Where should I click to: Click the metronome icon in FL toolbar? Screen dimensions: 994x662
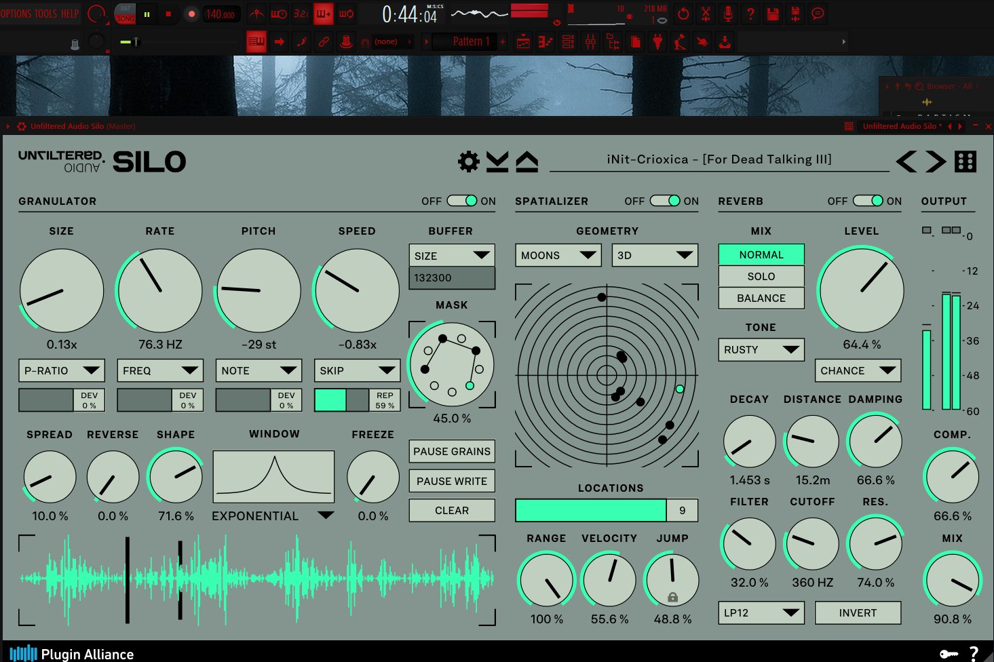[256, 14]
